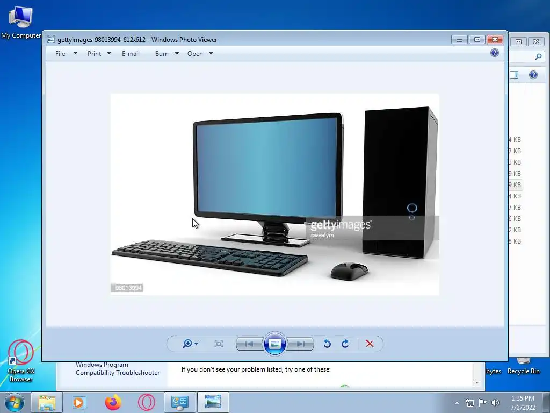Show hidden system tray icons
550x413 pixels.
(x=457, y=403)
